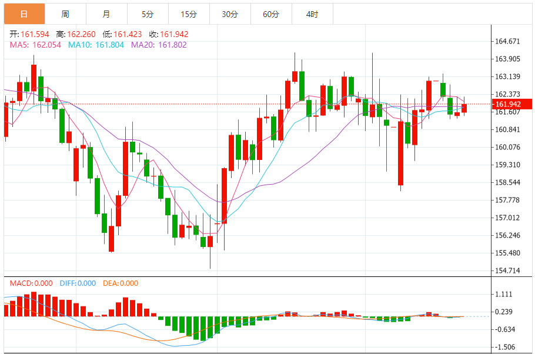
Task: Click the 157.778 price axis label
Action: [507, 200]
